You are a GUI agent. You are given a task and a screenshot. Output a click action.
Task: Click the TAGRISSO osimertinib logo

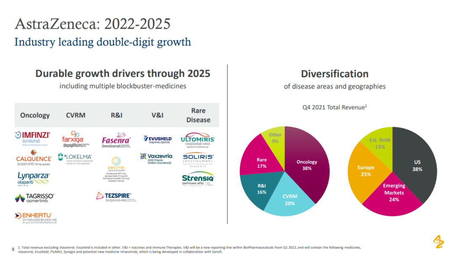click(34, 198)
